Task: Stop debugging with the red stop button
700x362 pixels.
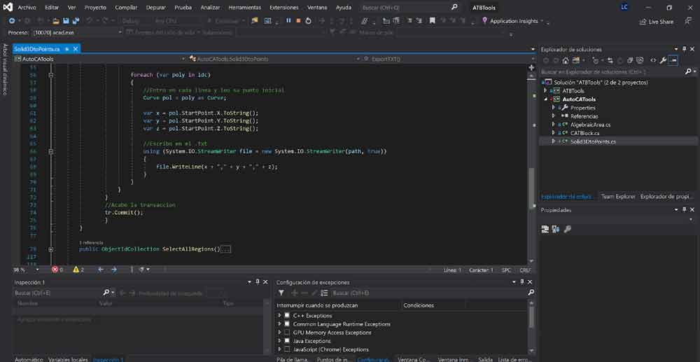Action: tap(298, 21)
